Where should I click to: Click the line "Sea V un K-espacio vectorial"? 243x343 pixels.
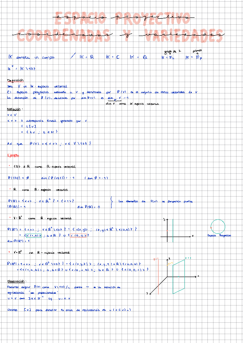point(37,87)
